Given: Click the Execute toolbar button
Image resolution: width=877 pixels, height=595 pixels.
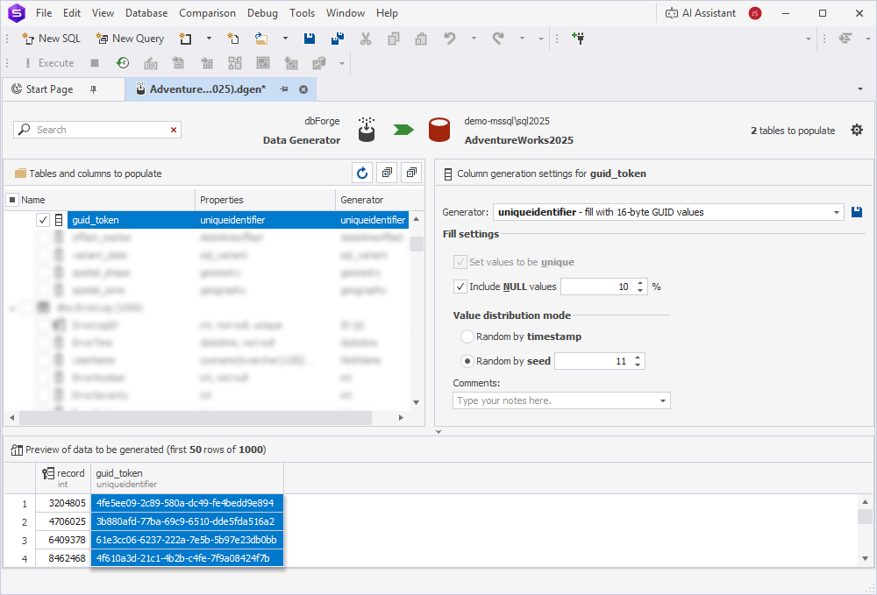Looking at the screenshot, I should coord(49,63).
